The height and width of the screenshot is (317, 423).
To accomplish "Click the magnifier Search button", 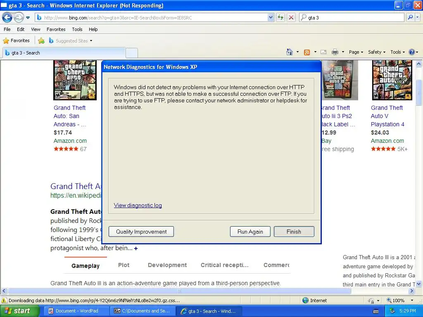I will (x=410, y=17).
